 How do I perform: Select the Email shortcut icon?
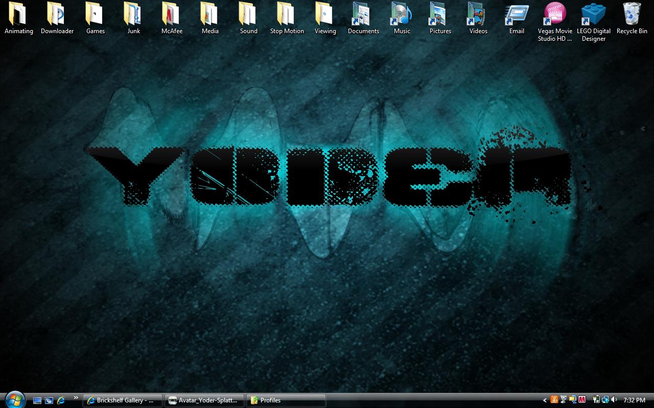[x=517, y=19]
